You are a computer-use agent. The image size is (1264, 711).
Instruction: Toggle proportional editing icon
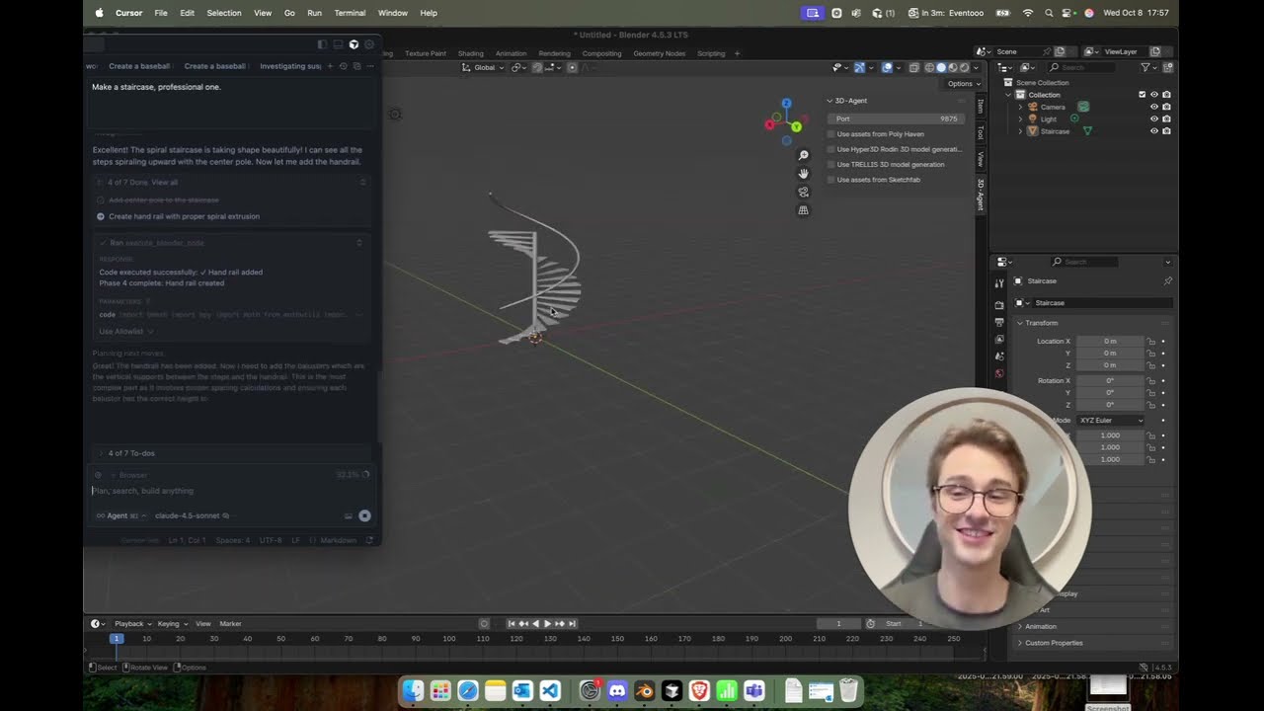click(572, 67)
